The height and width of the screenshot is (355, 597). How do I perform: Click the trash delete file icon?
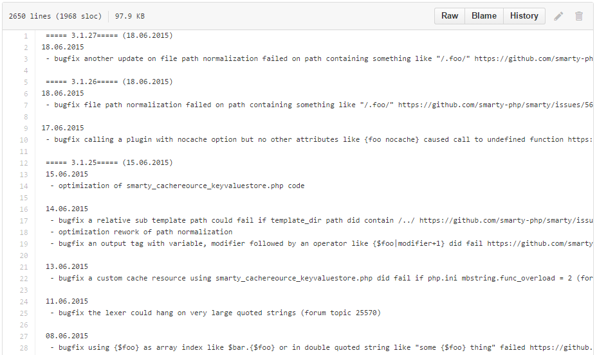pyautogui.click(x=579, y=16)
